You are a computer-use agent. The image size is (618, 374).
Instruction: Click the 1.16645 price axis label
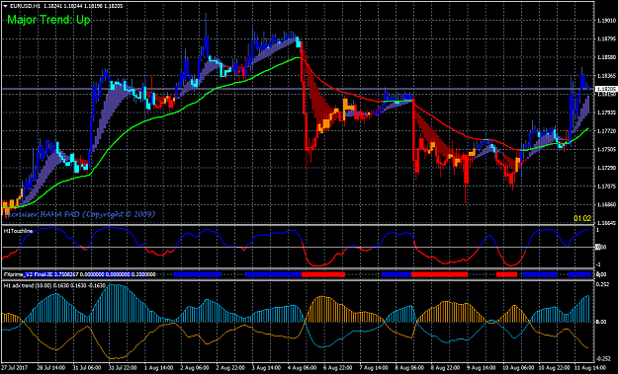pos(606,223)
